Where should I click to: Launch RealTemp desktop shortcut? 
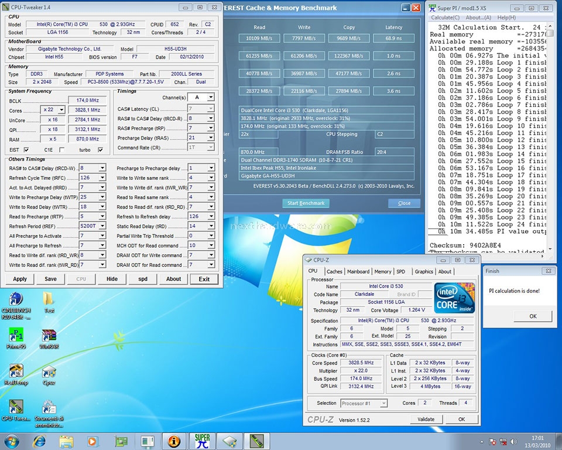pyautogui.click(x=16, y=374)
